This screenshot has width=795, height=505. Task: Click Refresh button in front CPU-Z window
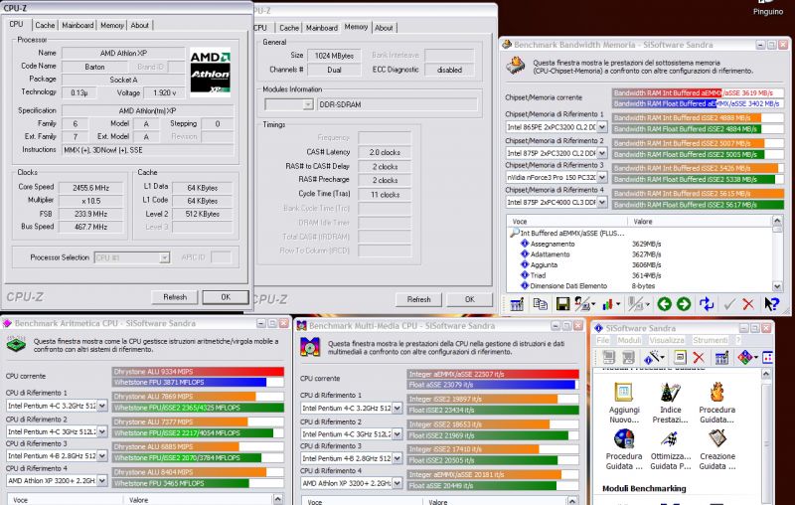[x=175, y=297]
